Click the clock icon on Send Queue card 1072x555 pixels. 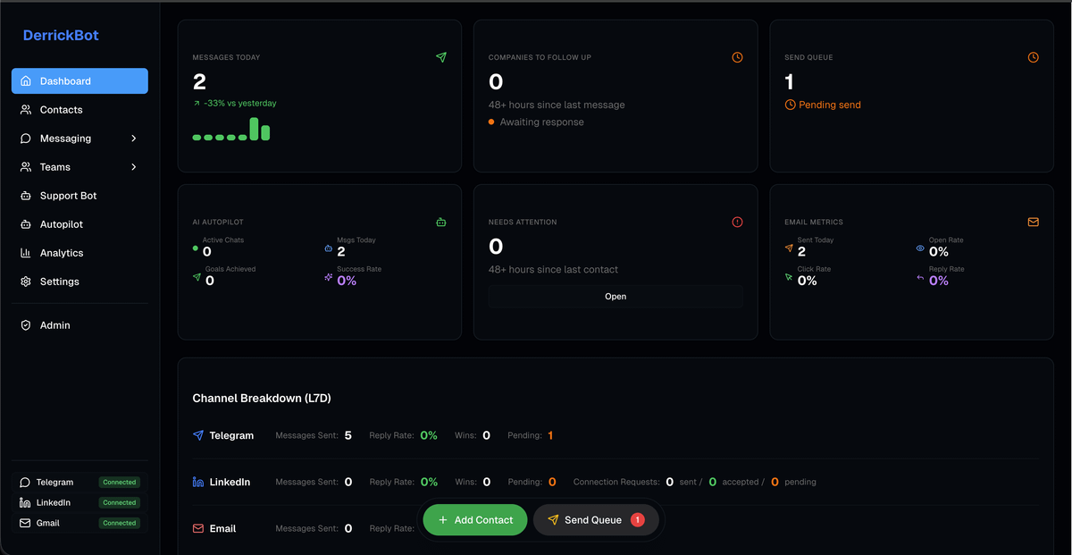tap(1034, 57)
